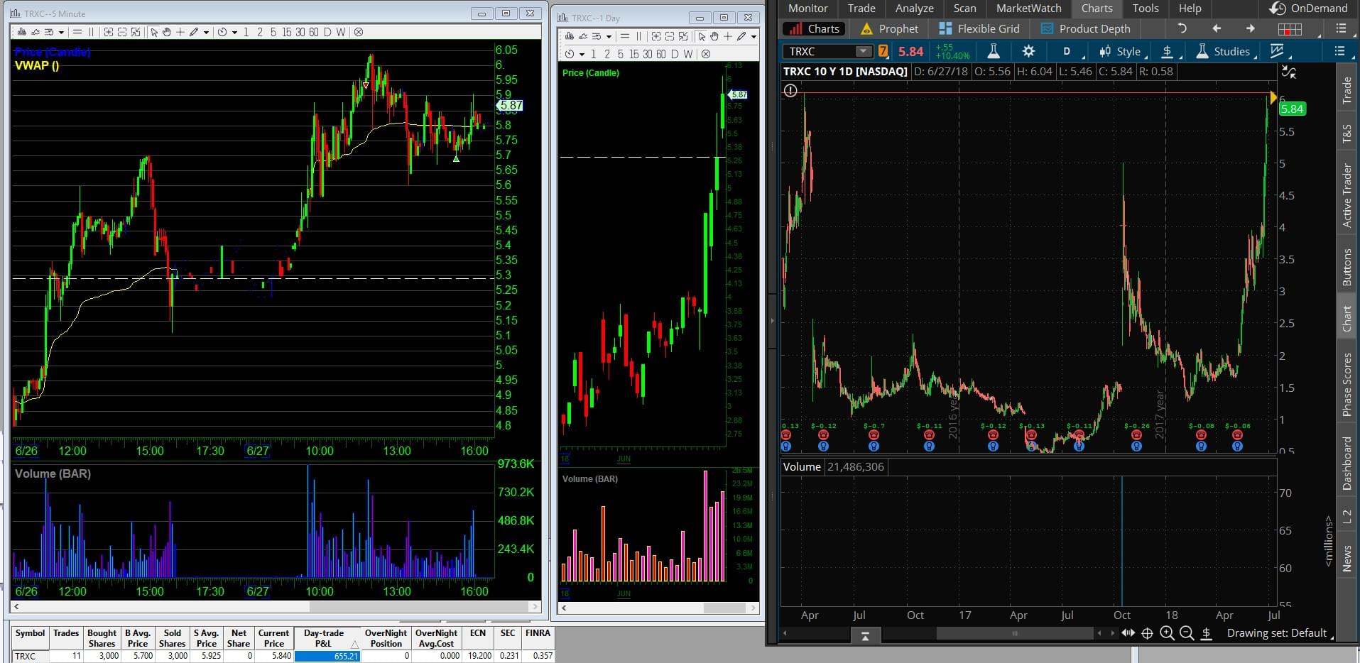This screenshot has width=1360, height=663.
Task: Select the arrow pointer tool in 5 Minute chart
Action: click(154, 32)
